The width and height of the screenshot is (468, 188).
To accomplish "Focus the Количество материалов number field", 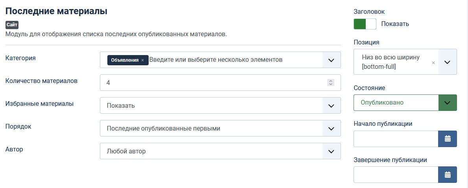I will 212,83.
